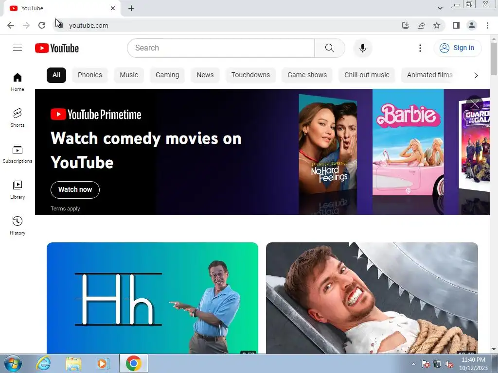Image resolution: width=498 pixels, height=373 pixels.
Task: Select the Chill-out music chip
Action: [367, 75]
